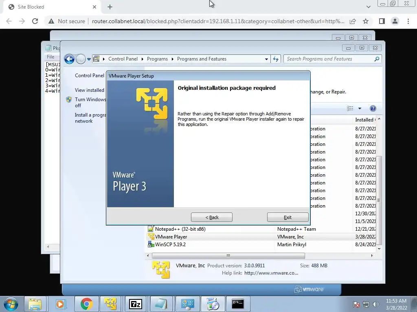Screen dimensions: 417x312
Task: Open the tab search chevron dropdown
Action: (368, 7)
